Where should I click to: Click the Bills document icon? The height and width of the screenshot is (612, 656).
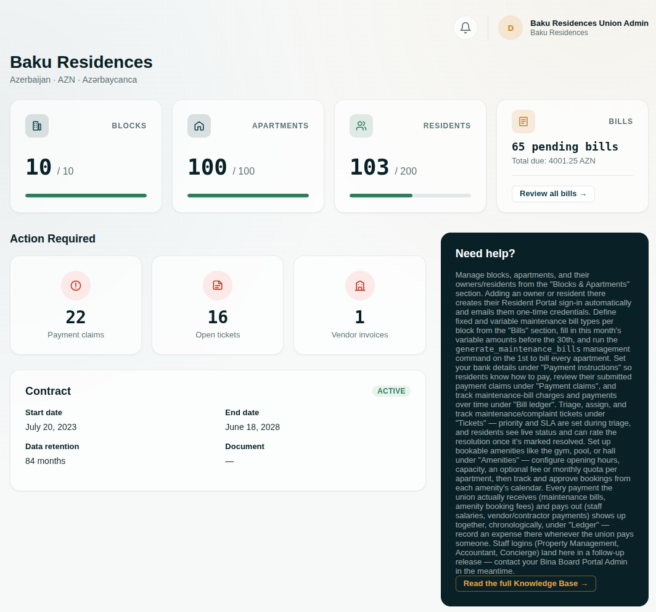pyautogui.click(x=523, y=122)
